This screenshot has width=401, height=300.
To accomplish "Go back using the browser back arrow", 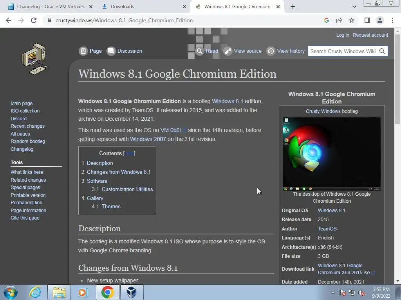I will pos(9,20).
